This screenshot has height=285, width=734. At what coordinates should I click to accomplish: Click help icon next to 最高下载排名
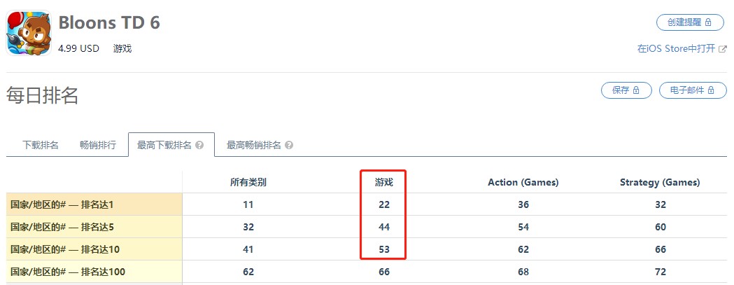pos(199,146)
